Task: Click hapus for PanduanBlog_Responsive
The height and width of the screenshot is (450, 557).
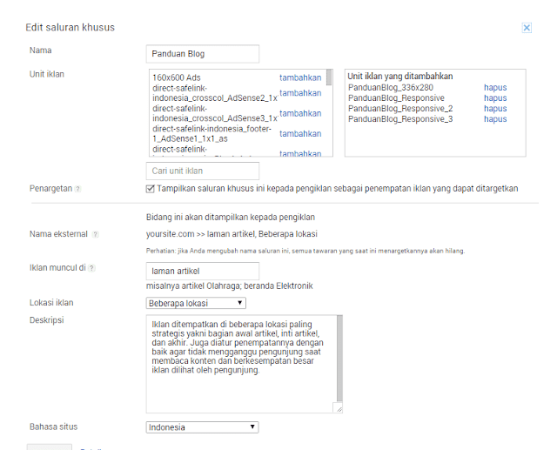Action: point(495,98)
